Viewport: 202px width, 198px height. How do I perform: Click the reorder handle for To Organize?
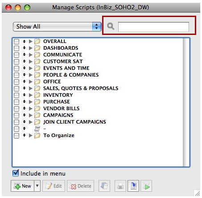(x=24, y=135)
